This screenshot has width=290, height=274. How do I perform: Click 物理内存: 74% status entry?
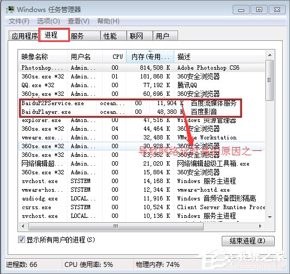click(158, 265)
